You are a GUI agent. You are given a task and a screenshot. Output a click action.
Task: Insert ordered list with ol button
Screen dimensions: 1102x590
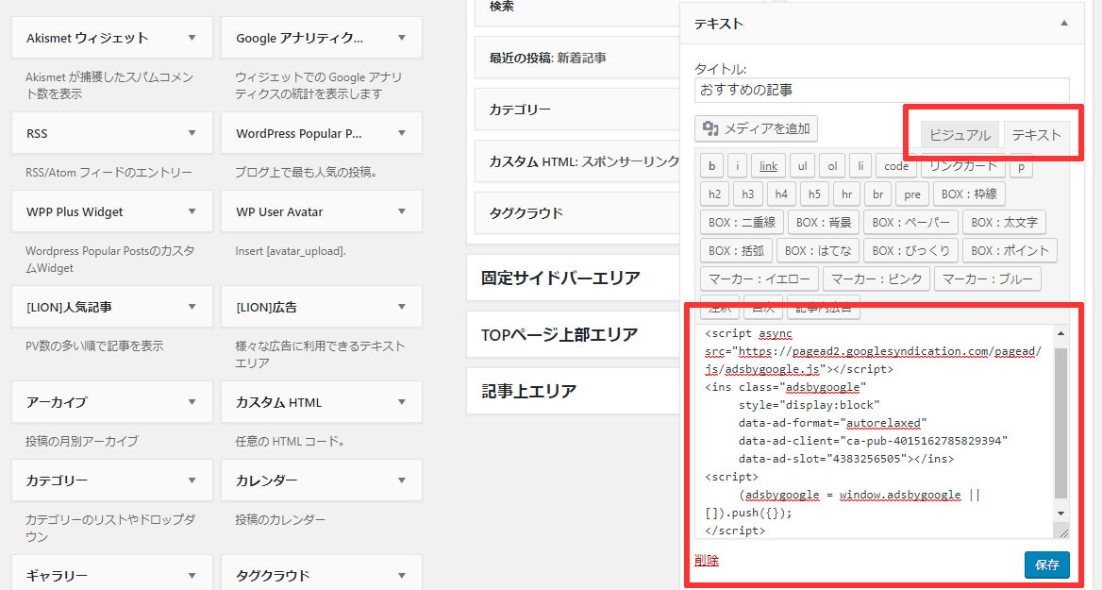[x=832, y=166]
